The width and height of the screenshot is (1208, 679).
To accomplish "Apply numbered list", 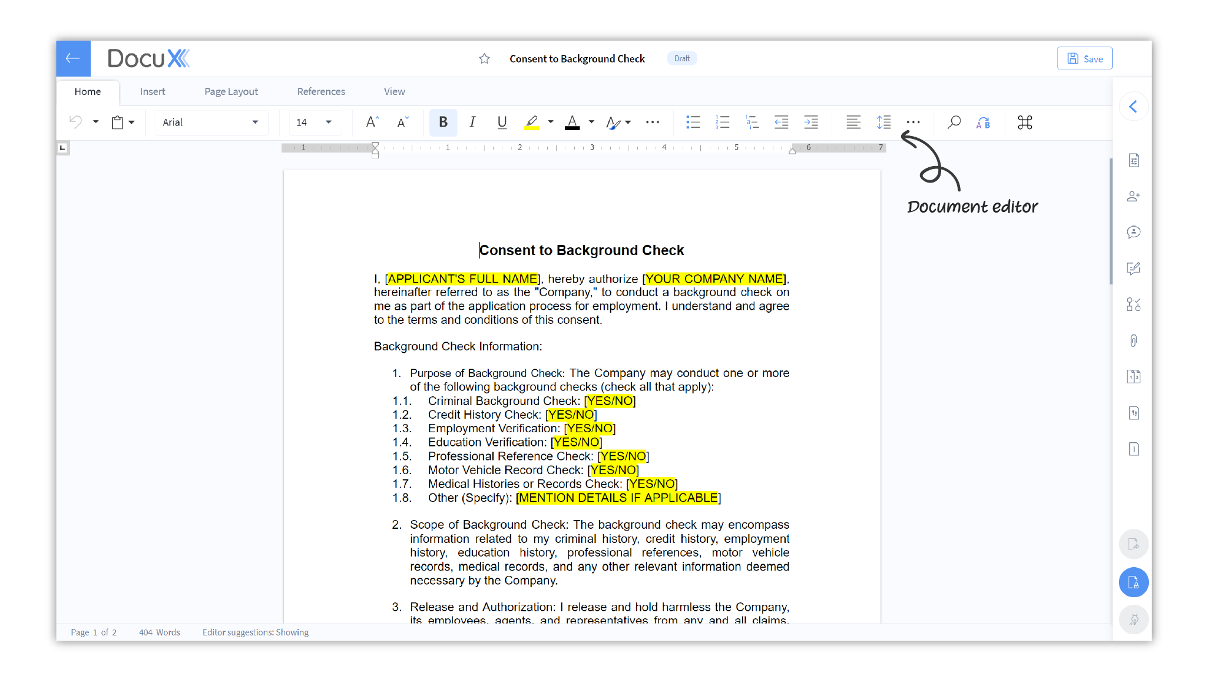I will click(x=723, y=122).
